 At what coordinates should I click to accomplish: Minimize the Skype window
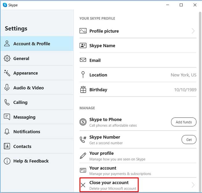click(x=167, y=5)
